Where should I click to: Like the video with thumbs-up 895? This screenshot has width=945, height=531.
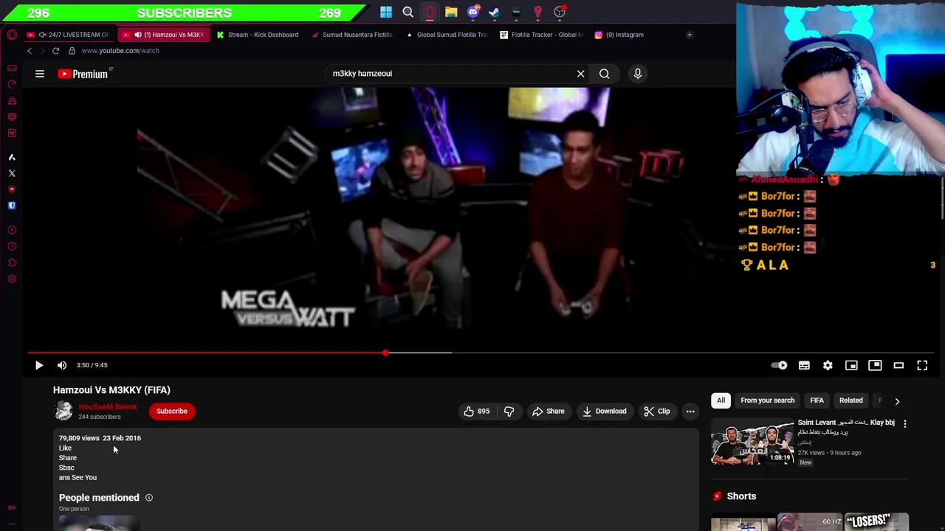pos(476,412)
